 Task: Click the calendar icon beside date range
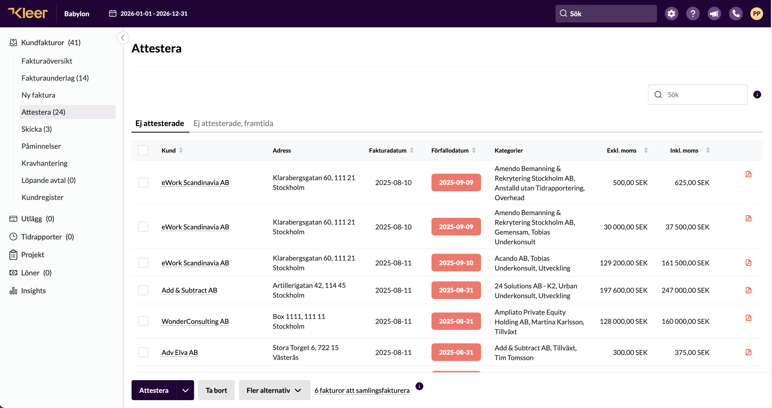[113, 14]
